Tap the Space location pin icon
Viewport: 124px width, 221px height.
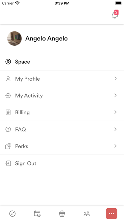8,62
